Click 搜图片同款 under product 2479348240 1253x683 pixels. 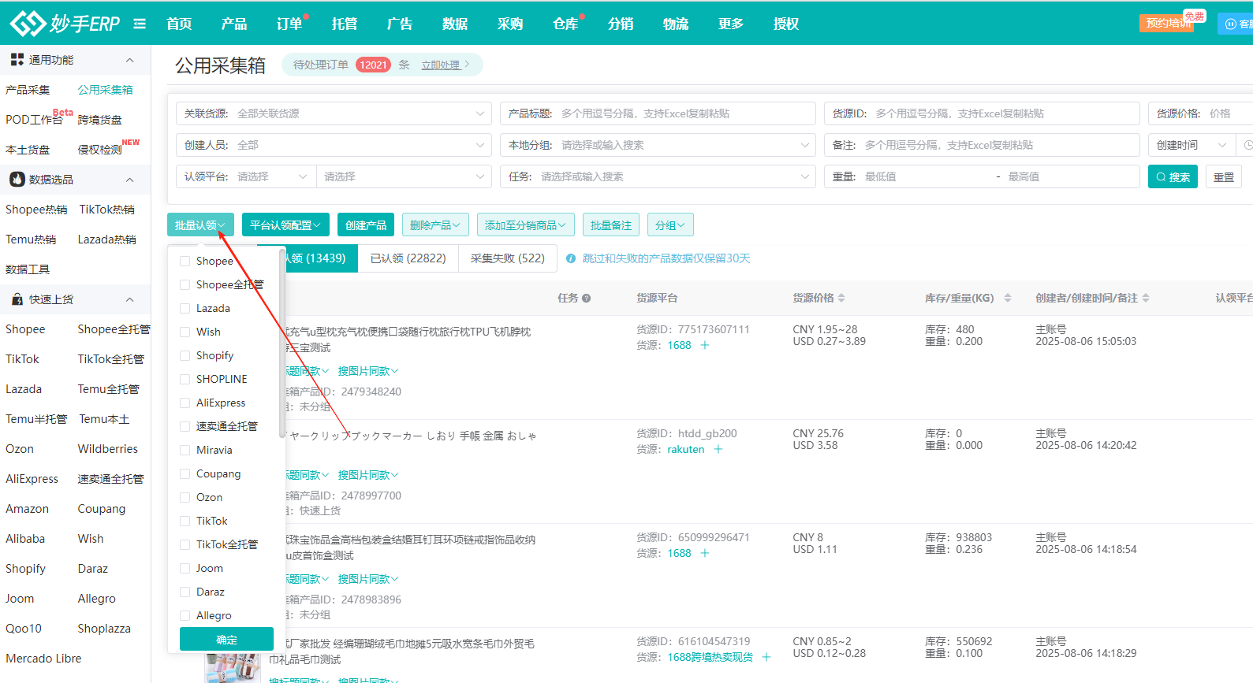click(368, 371)
